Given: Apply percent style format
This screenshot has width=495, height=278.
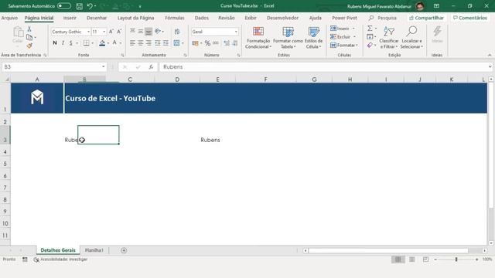Looking at the screenshot, I should coord(207,43).
